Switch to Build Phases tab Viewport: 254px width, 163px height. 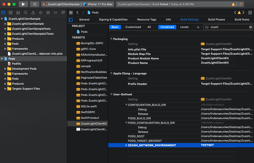point(216,19)
